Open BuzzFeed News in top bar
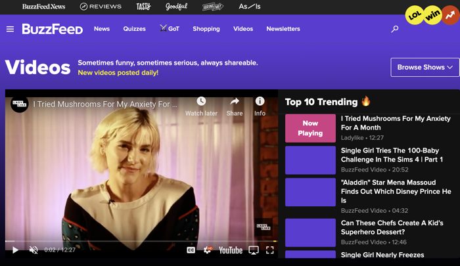 [44, 7]
